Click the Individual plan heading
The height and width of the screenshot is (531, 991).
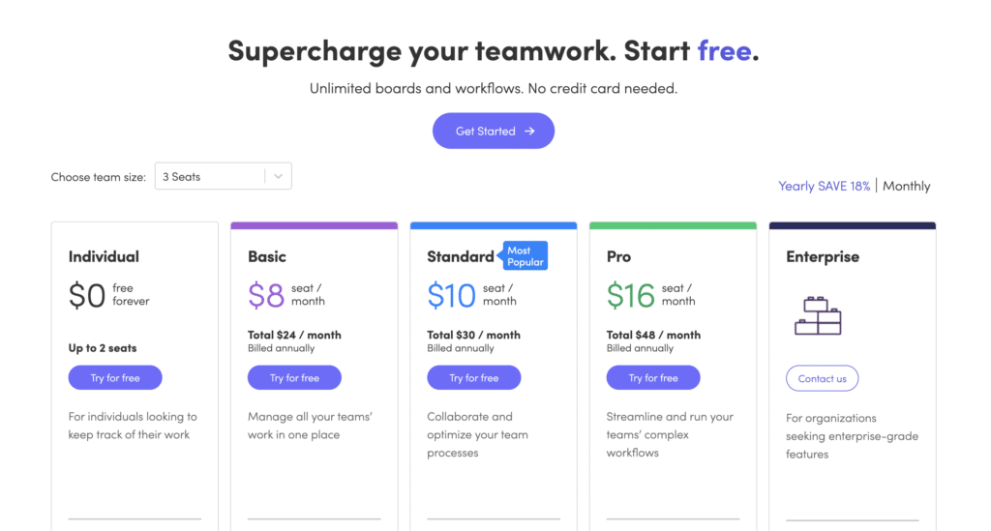coord(104,256)
